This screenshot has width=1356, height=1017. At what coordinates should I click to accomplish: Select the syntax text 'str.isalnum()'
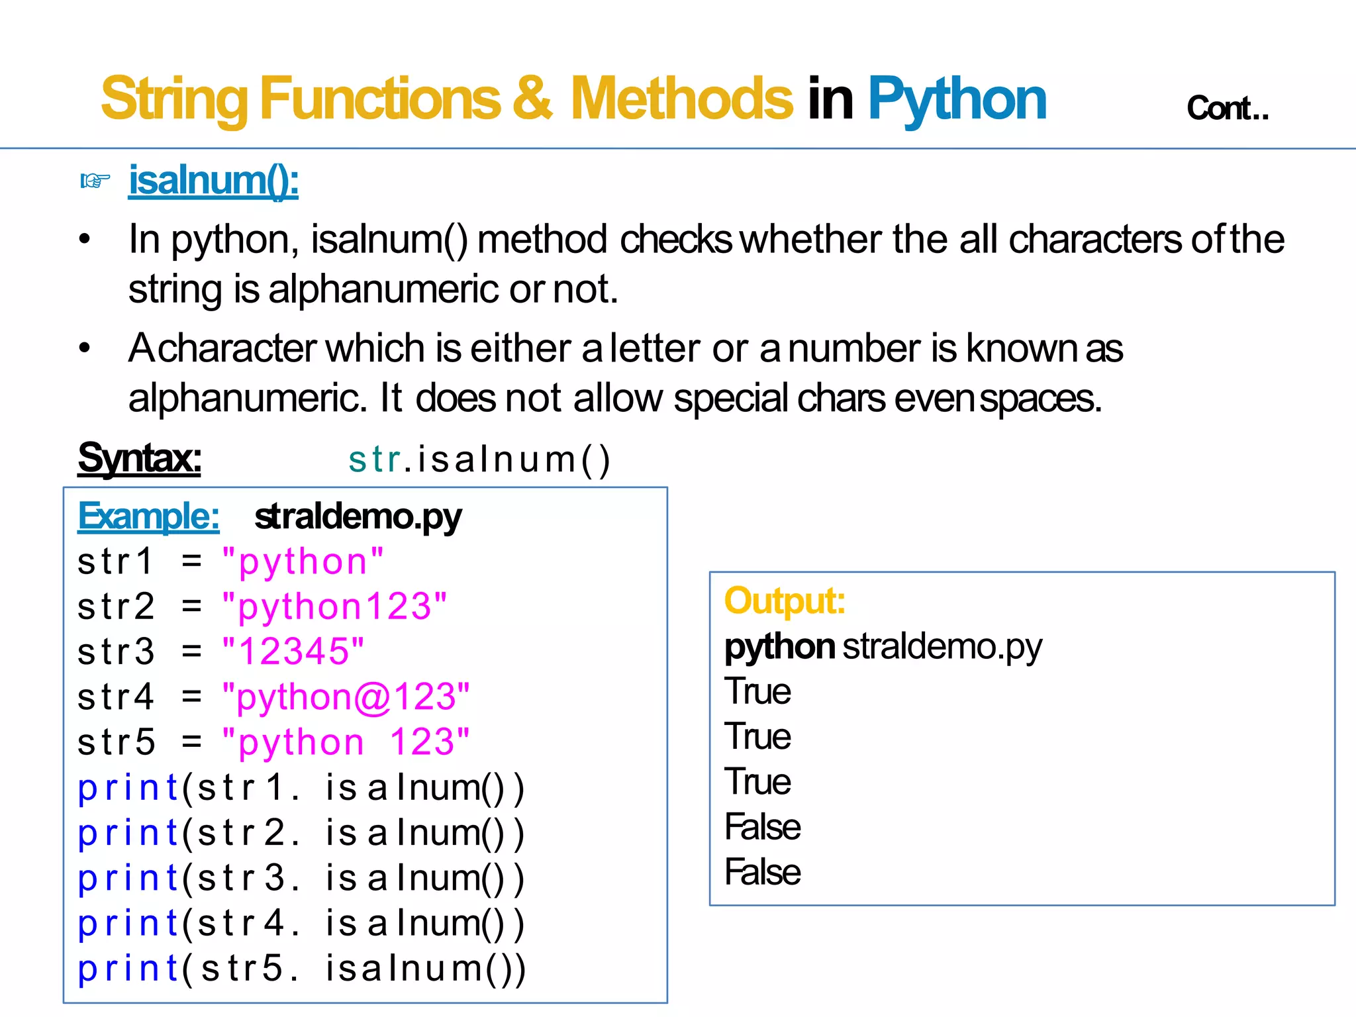[x=479, y=460]
